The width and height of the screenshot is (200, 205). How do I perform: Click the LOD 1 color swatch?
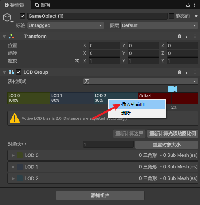click(20, 167)
